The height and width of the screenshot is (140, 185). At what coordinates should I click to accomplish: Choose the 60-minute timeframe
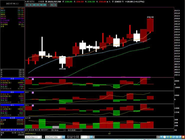coord(45,5)
